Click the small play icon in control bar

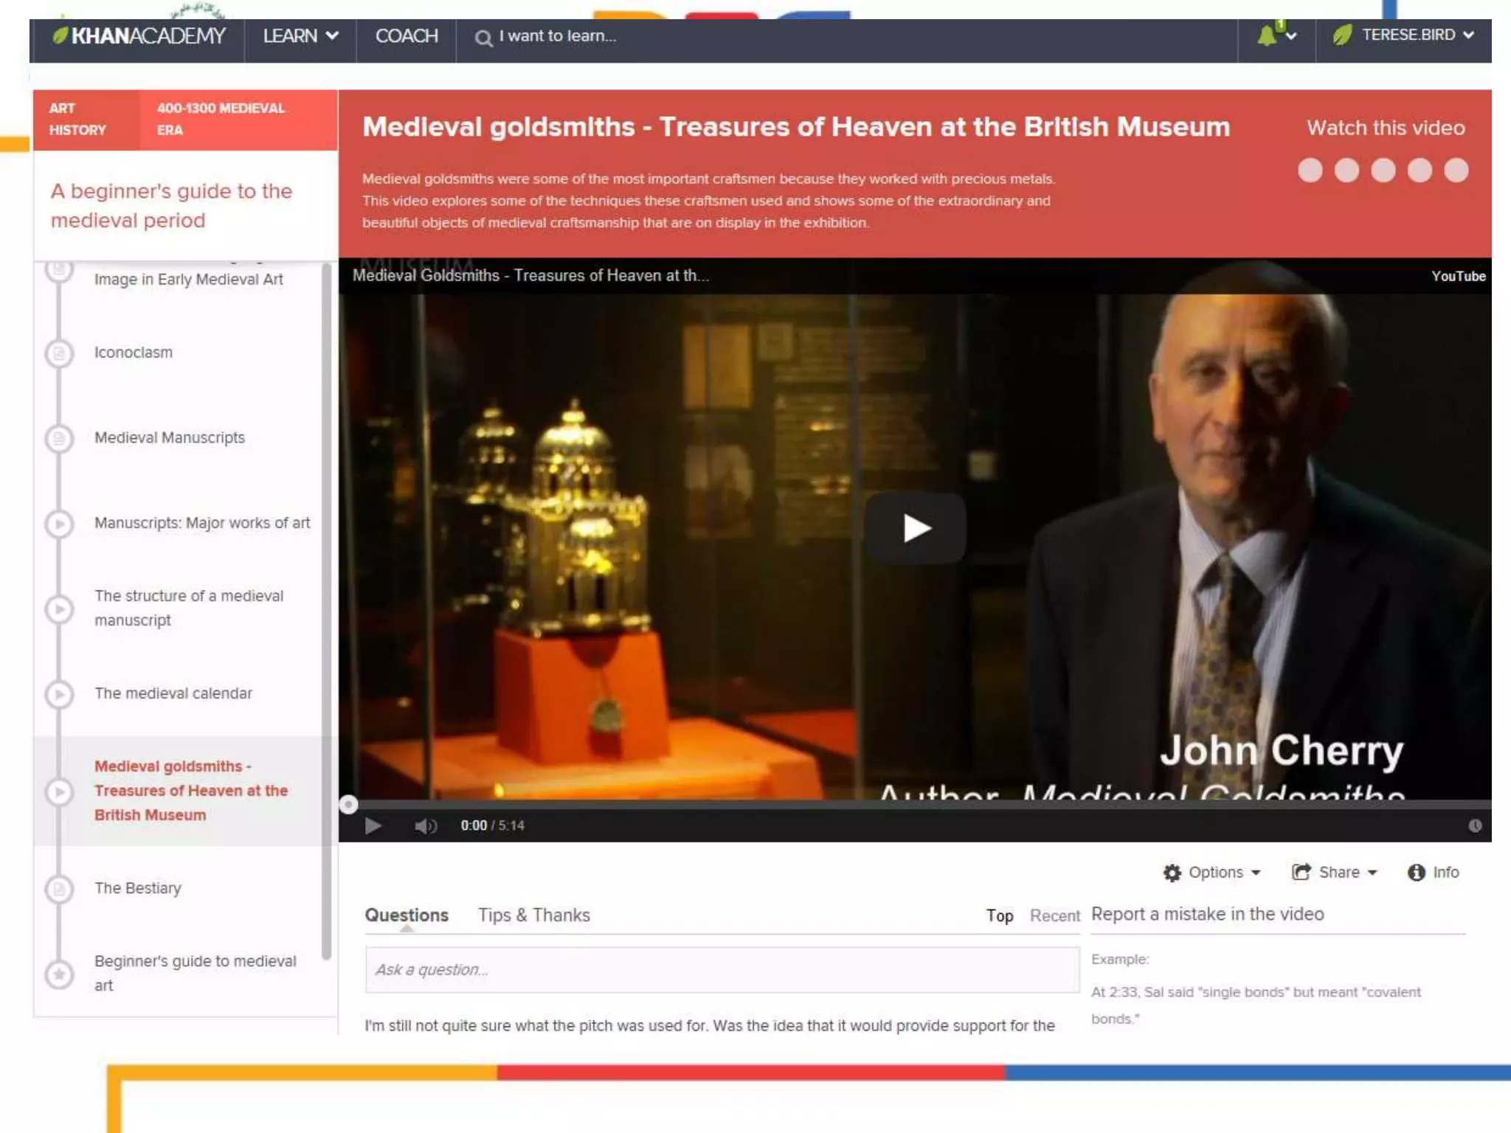[x=373, y=825]
